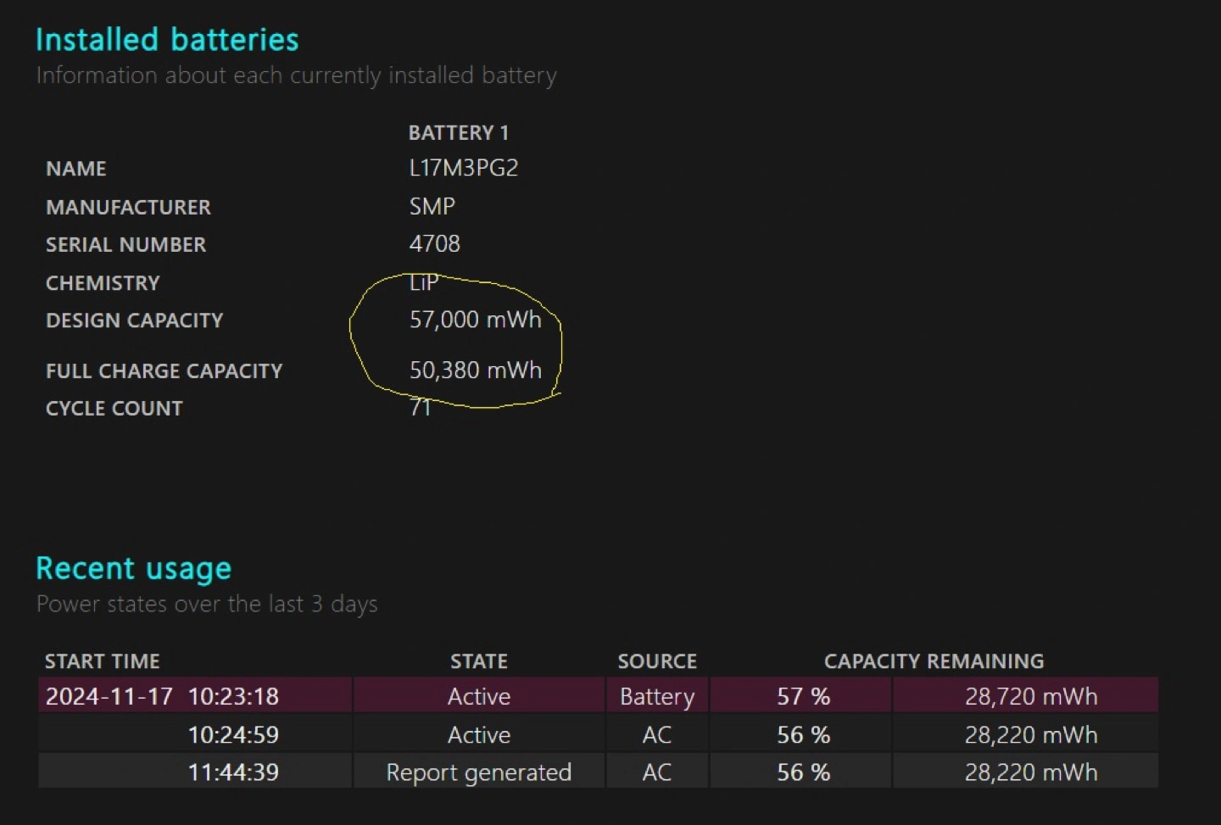Click the BATTERY 1 column header
The width and height of the screenshot is (1221, 825).
[458, 132]
